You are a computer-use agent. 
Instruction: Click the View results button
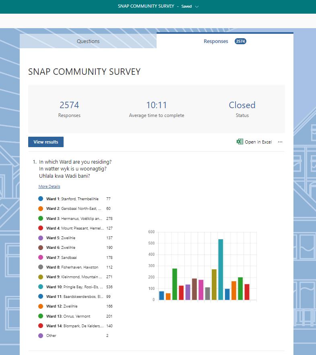click(46, 142)
